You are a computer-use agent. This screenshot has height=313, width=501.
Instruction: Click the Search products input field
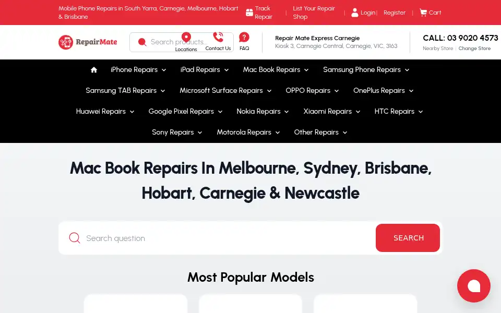[182, 42]
